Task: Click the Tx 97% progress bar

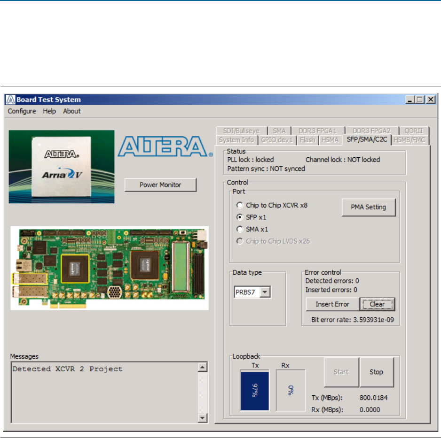Action: click(254, 391)
